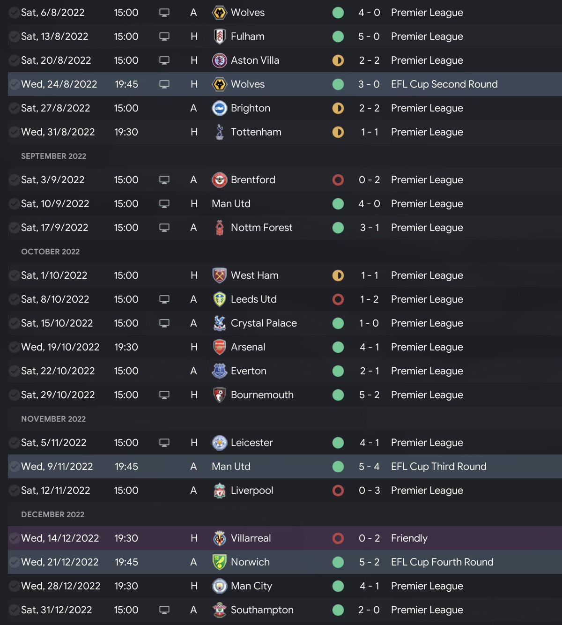Click the Norwich club badge

tap(219, 562)
